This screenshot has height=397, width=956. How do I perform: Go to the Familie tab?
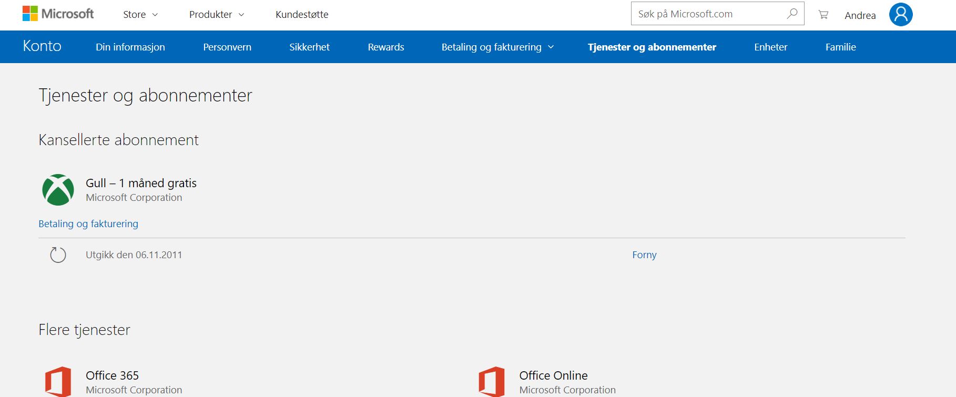[x=840, y=47]
